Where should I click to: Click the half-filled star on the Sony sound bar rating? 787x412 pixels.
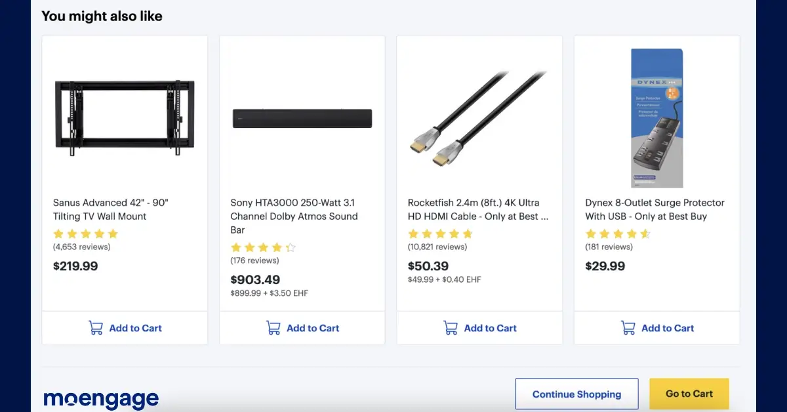(289, 247)
